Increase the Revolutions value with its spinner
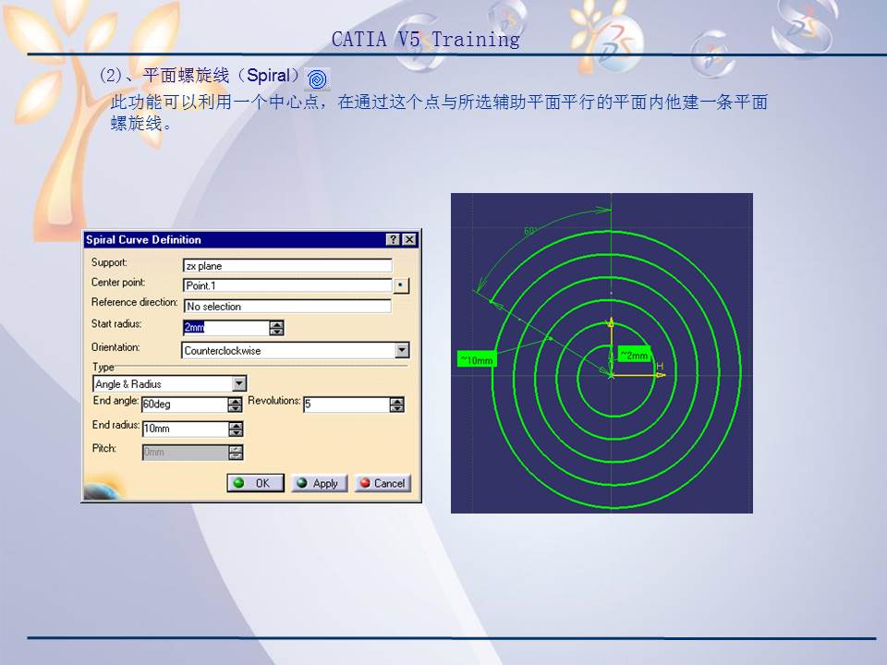 tap(395, 401)
